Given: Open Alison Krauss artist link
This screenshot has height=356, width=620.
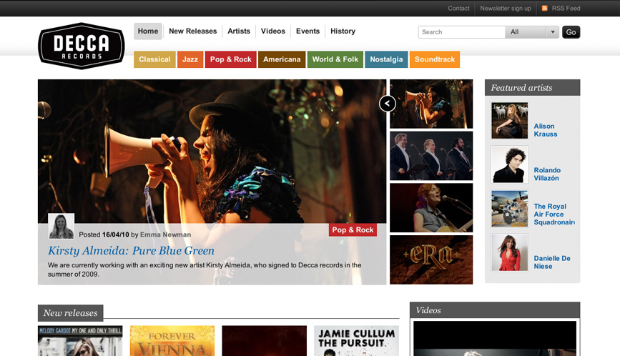Looking at the screenshot, I should pyautogui.click(x=545, y=130).
